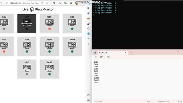Image resolution: width=183 pixels, height=103 pixels.
Task: Open the sidebar Shopping tag icon
Action: click(88, 13)
